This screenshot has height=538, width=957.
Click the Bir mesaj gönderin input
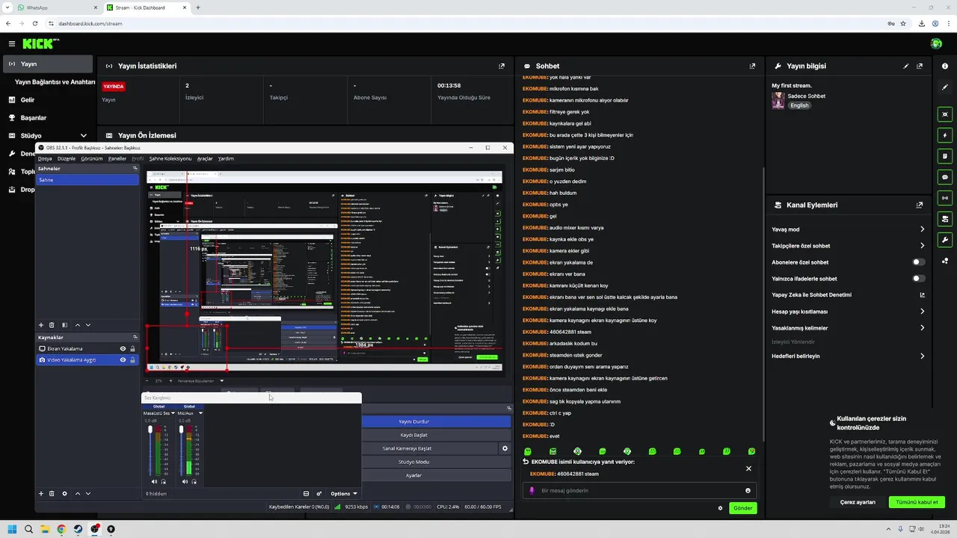click(x=639, y=491)
